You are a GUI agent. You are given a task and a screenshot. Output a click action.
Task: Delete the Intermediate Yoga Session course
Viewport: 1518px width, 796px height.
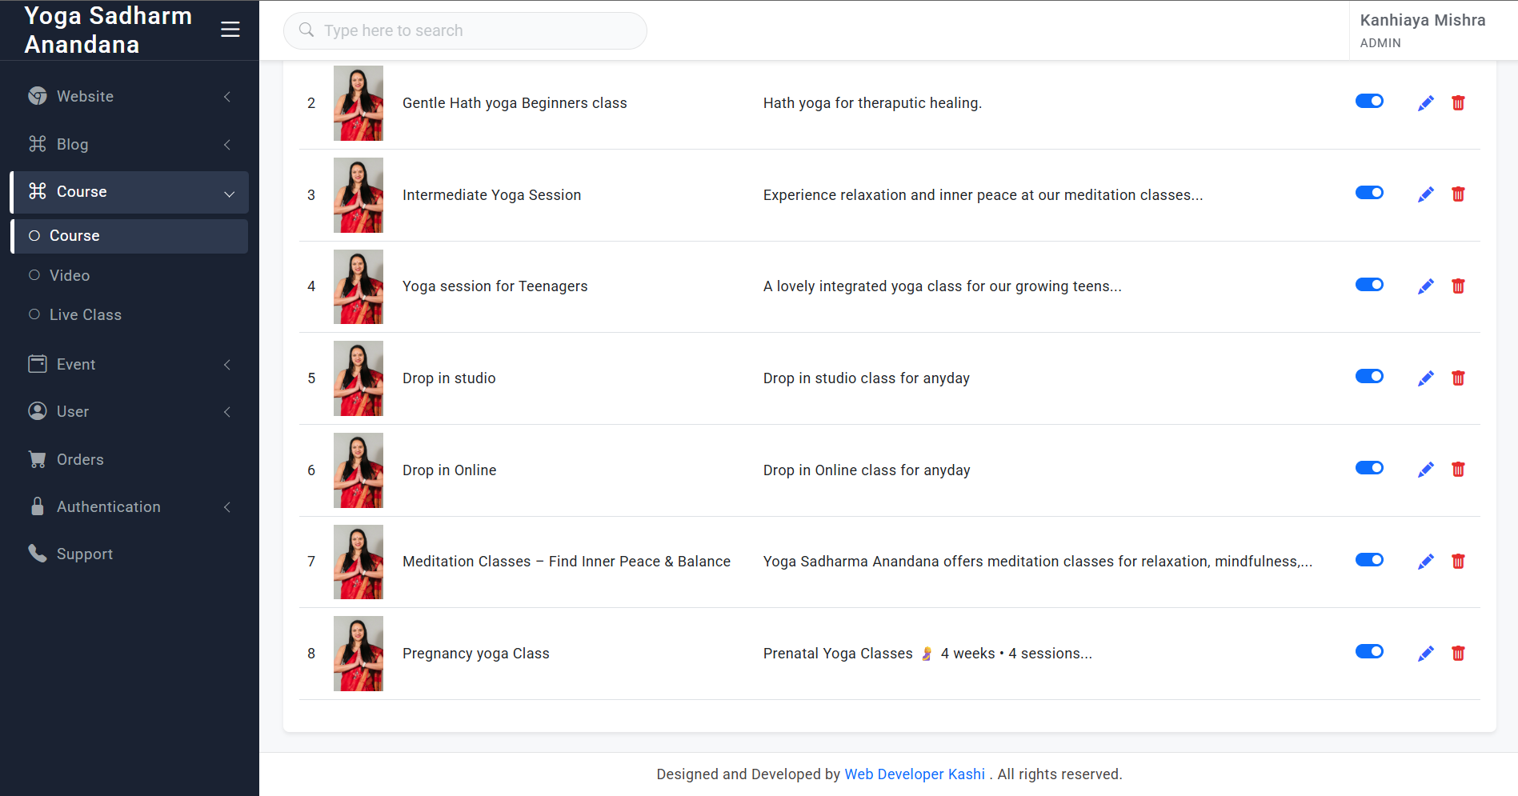point(1458,194)
